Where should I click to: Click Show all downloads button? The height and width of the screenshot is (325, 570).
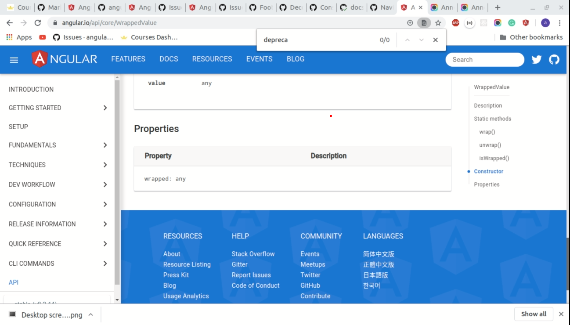[x=534, y=314]
